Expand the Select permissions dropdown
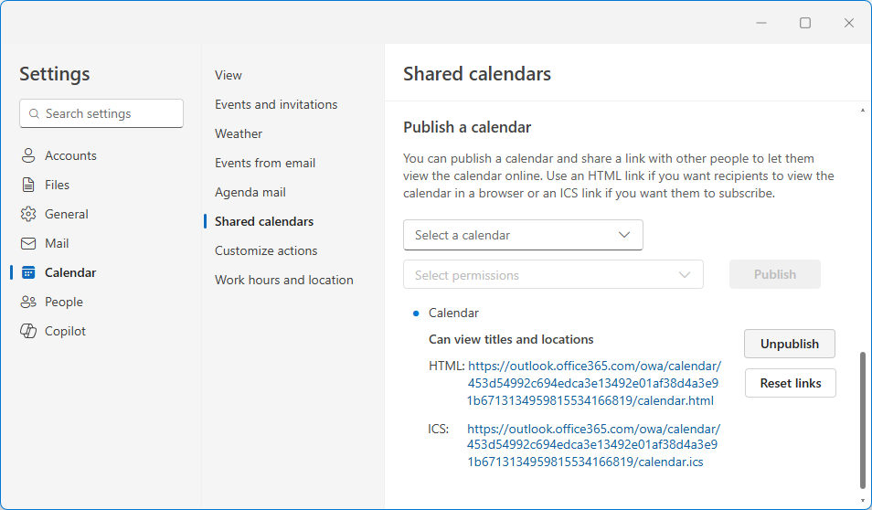872x510 pixels. point(553,275)
